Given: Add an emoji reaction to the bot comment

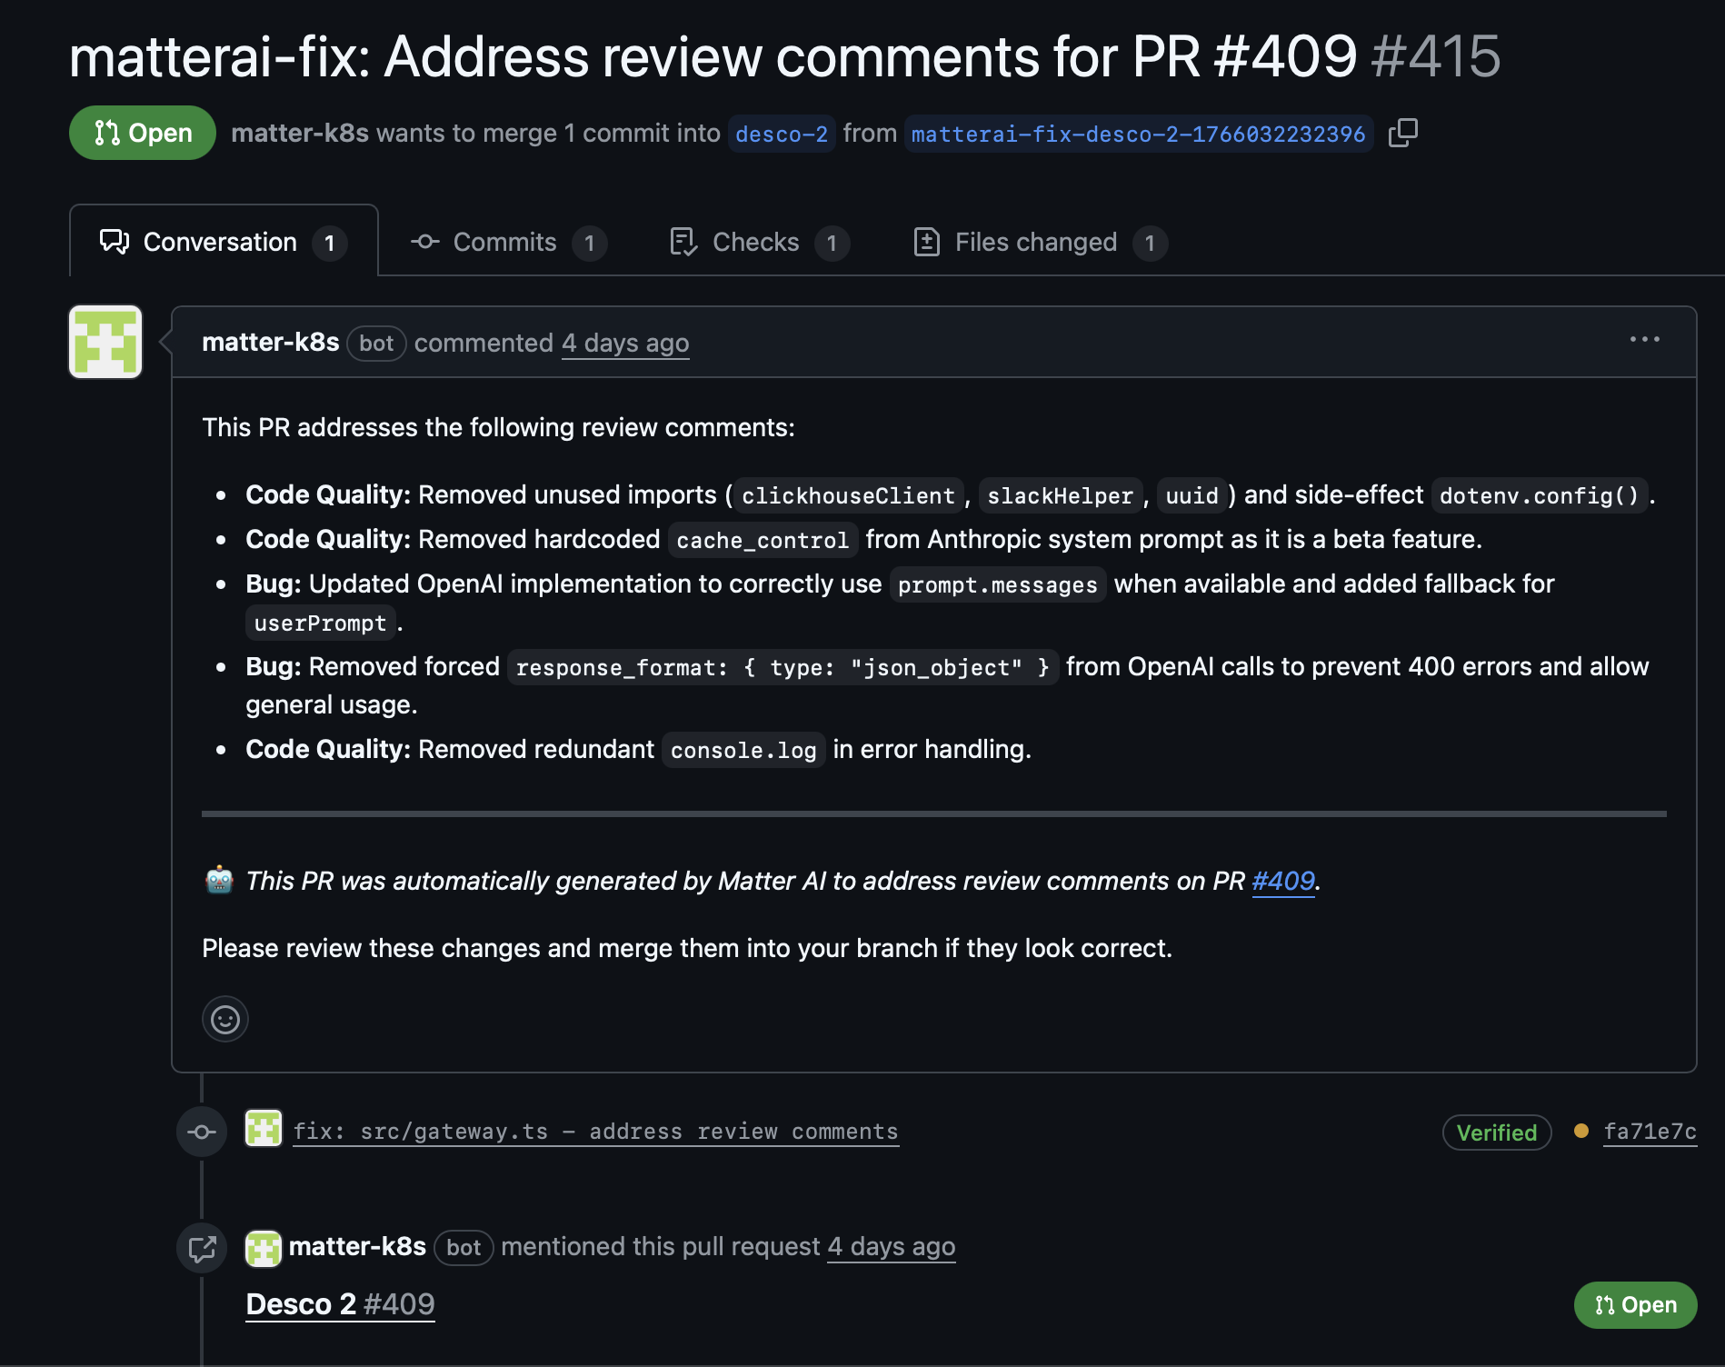Looking at the screenshot, I should pos(224,1019).
